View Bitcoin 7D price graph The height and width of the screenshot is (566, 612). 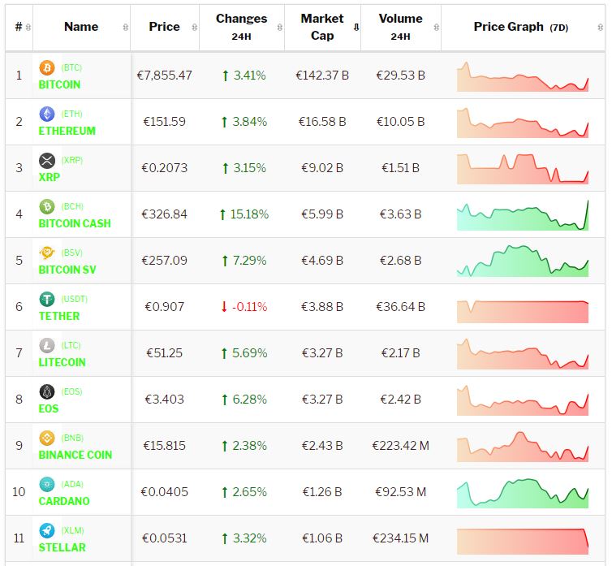(523, 76)
